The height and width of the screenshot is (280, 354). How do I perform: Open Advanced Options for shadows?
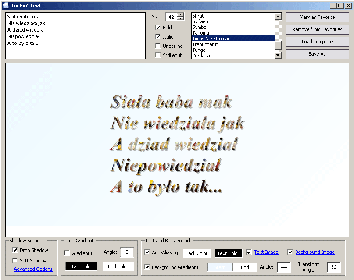tap(33, 269)
